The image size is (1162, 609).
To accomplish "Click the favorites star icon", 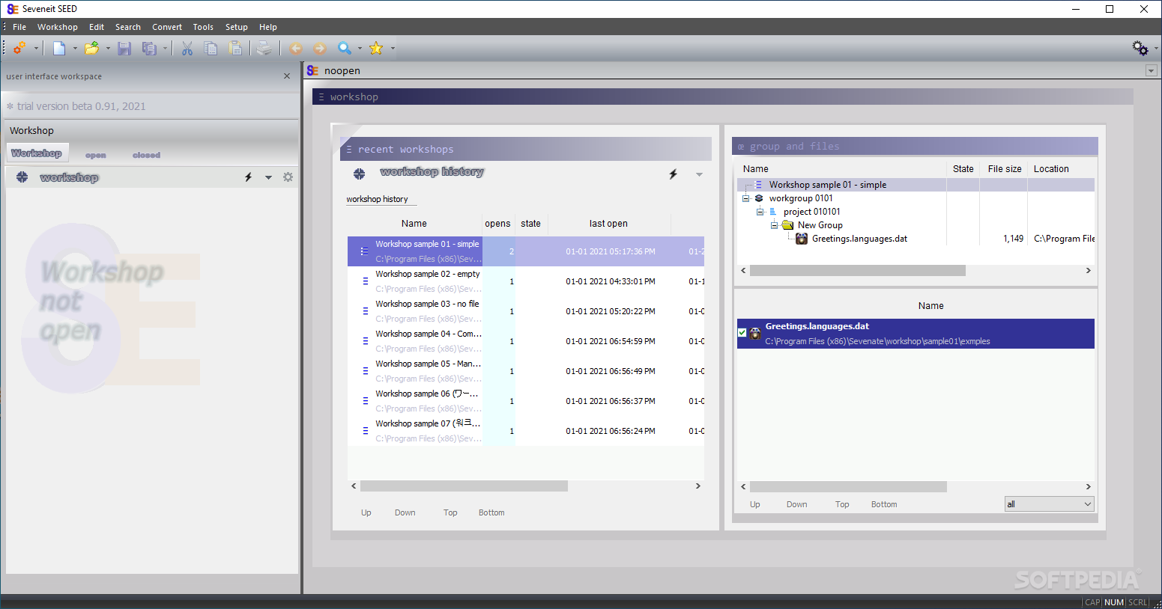I will (376, 48).
